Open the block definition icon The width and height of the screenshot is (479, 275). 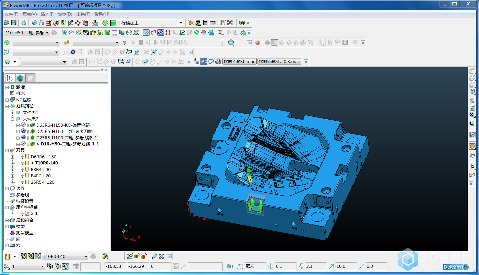34,23
